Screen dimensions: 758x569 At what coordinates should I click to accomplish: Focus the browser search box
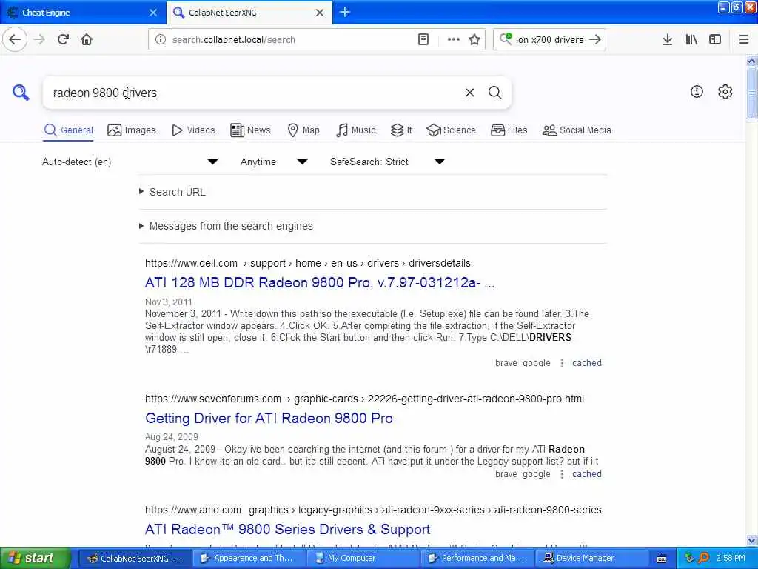pyautogui.click(x=550, y=39)
